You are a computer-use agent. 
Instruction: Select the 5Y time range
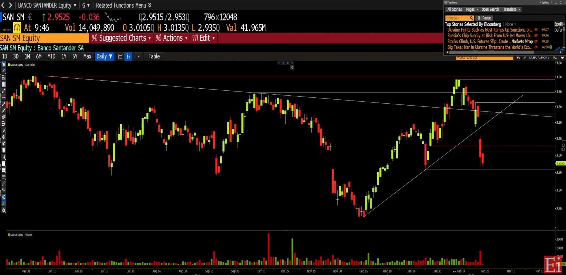point(75,56)
